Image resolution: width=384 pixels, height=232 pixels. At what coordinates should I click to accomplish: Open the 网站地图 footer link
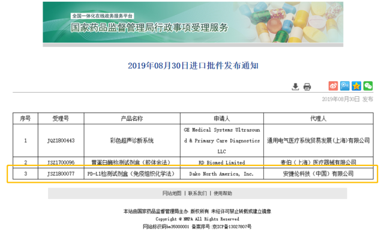(x=172, y=194)
